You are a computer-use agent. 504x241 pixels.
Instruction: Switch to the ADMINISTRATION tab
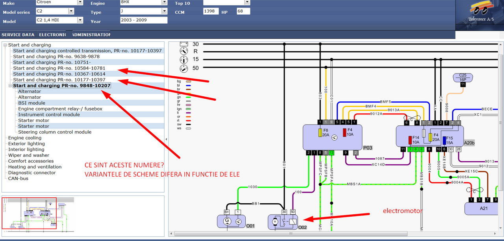click(x=92, y=35)
